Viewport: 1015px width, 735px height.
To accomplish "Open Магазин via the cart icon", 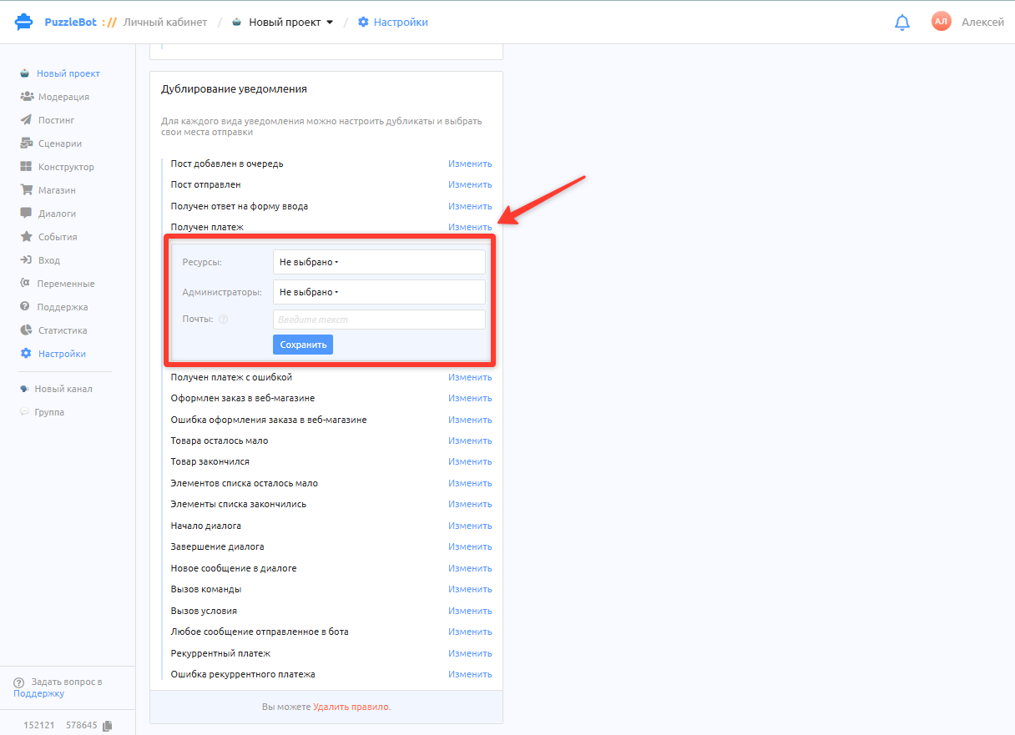I will coord(26,190).
